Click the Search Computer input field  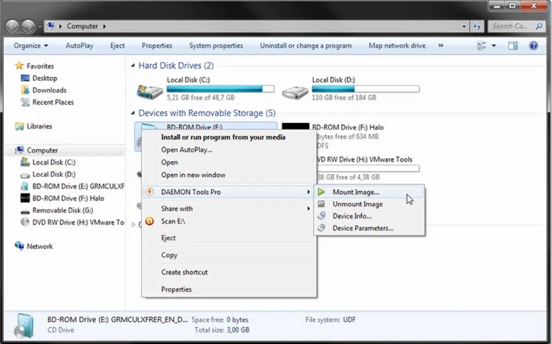pyautogui.click(x=510, y=26)
